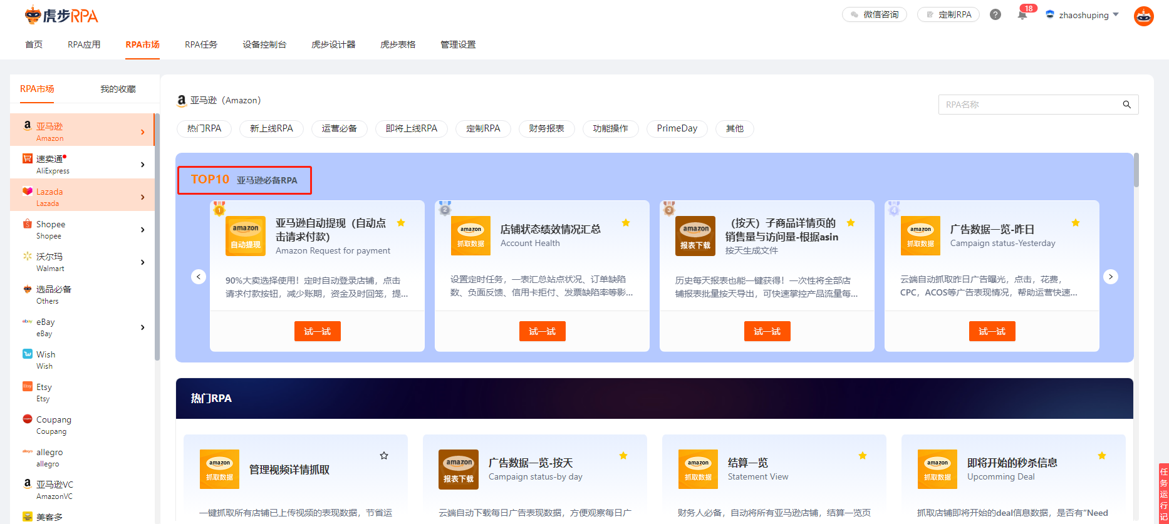Show next TOP10 carousel cards

tap(1111, 277)
